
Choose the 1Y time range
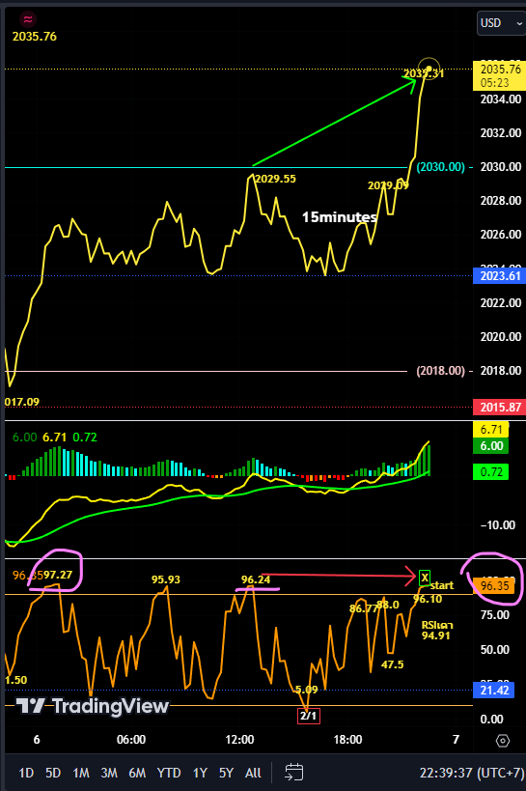tap(200, 773)
